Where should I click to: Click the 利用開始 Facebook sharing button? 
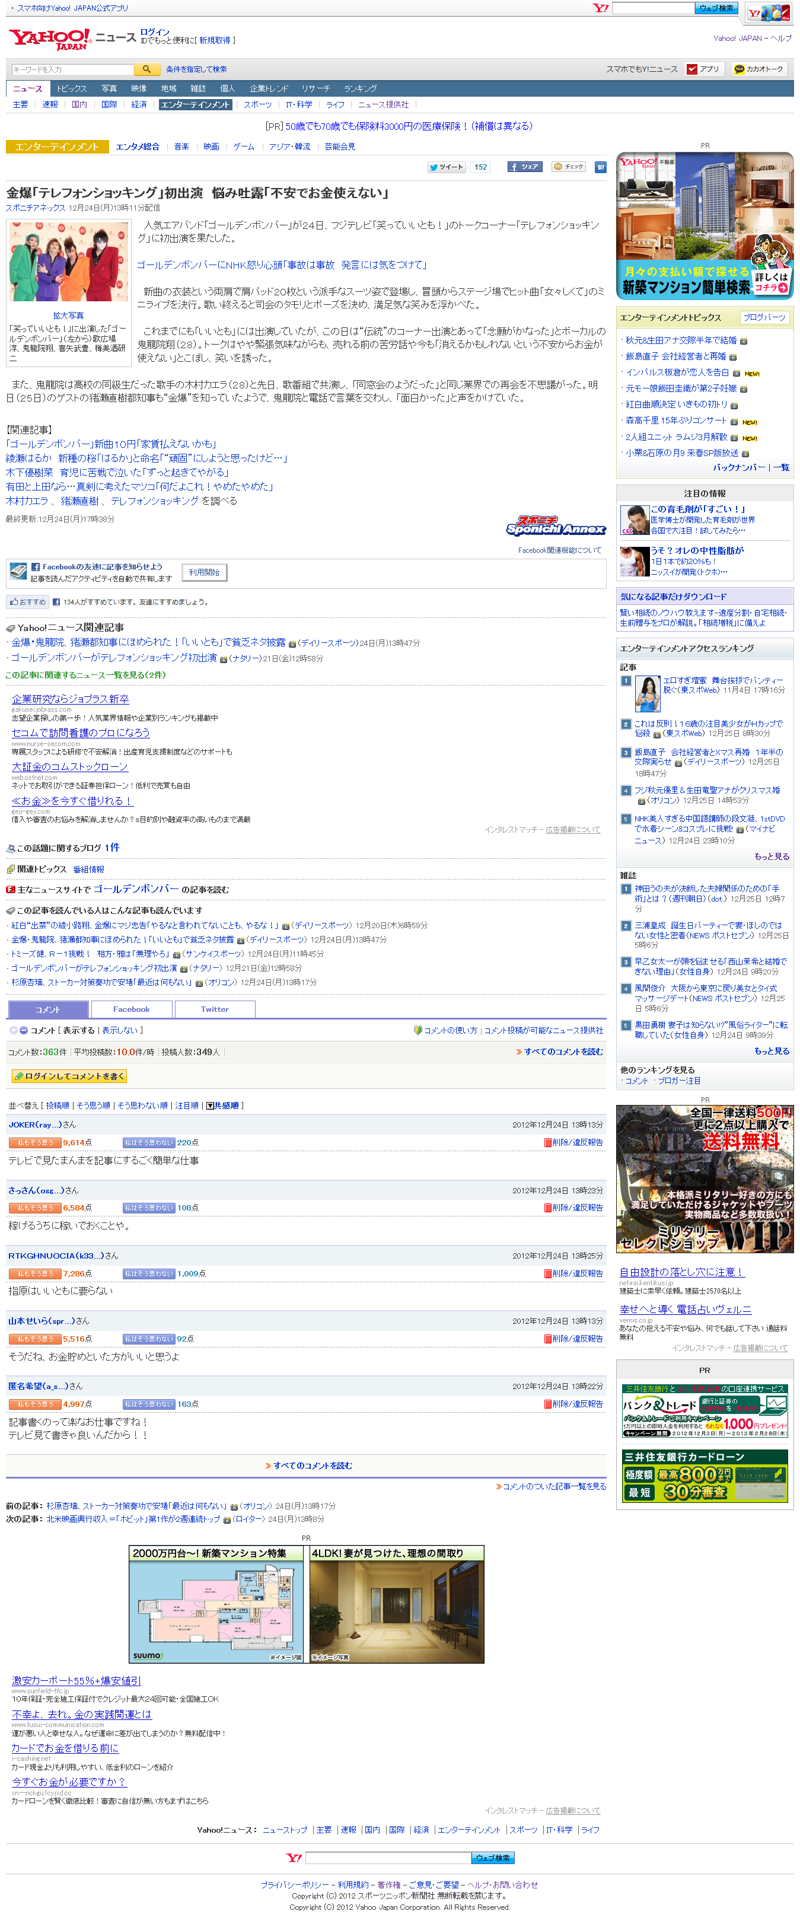204,573
